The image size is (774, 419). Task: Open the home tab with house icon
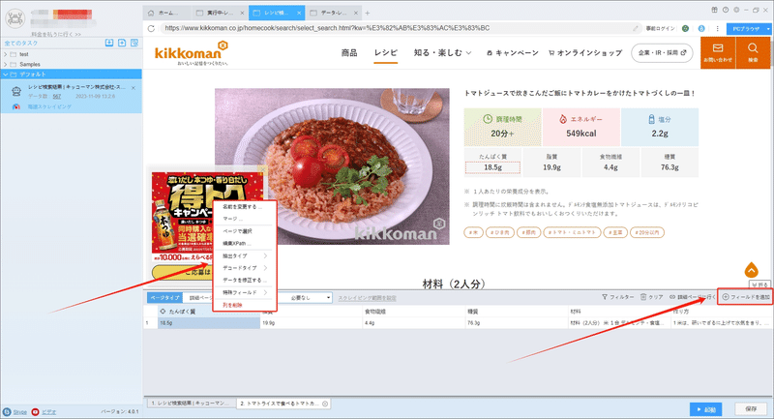pyautogui.click(x=167, y=13)
